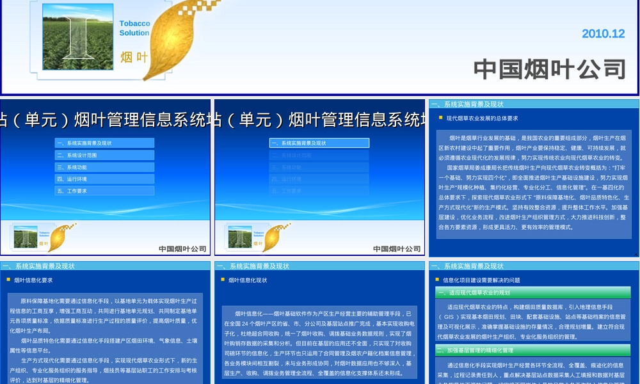This screenshot has width=640, height=384.
Task: Click the header bar above '烟叶信息化现状'
Action: pos(319,266)
